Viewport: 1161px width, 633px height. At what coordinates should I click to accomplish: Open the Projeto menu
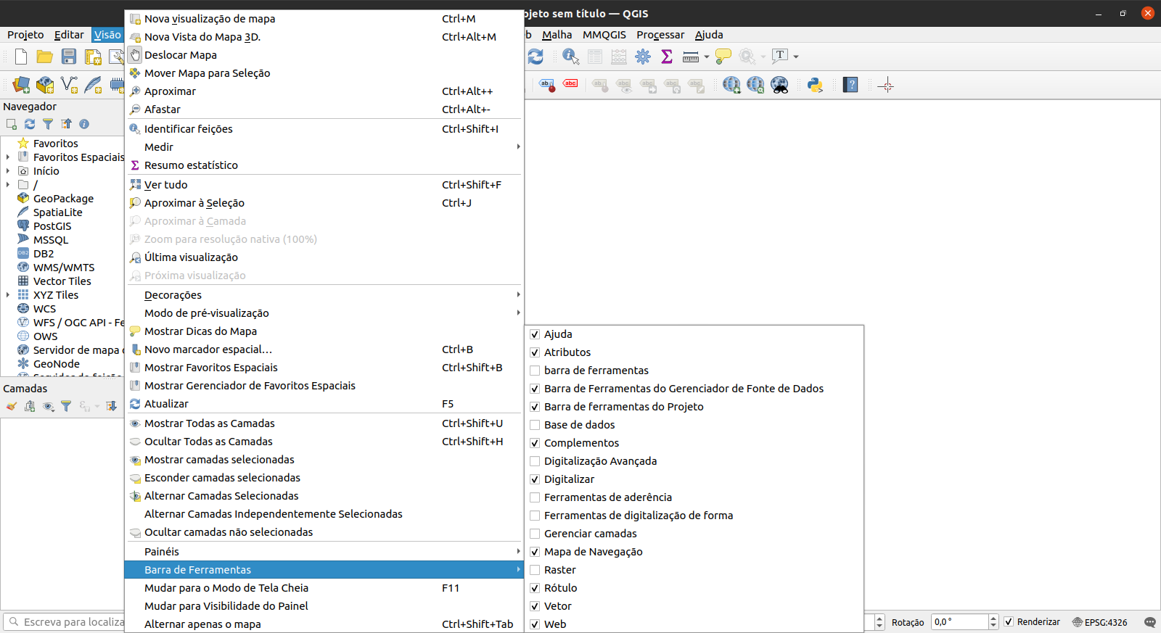click(25, 35)
